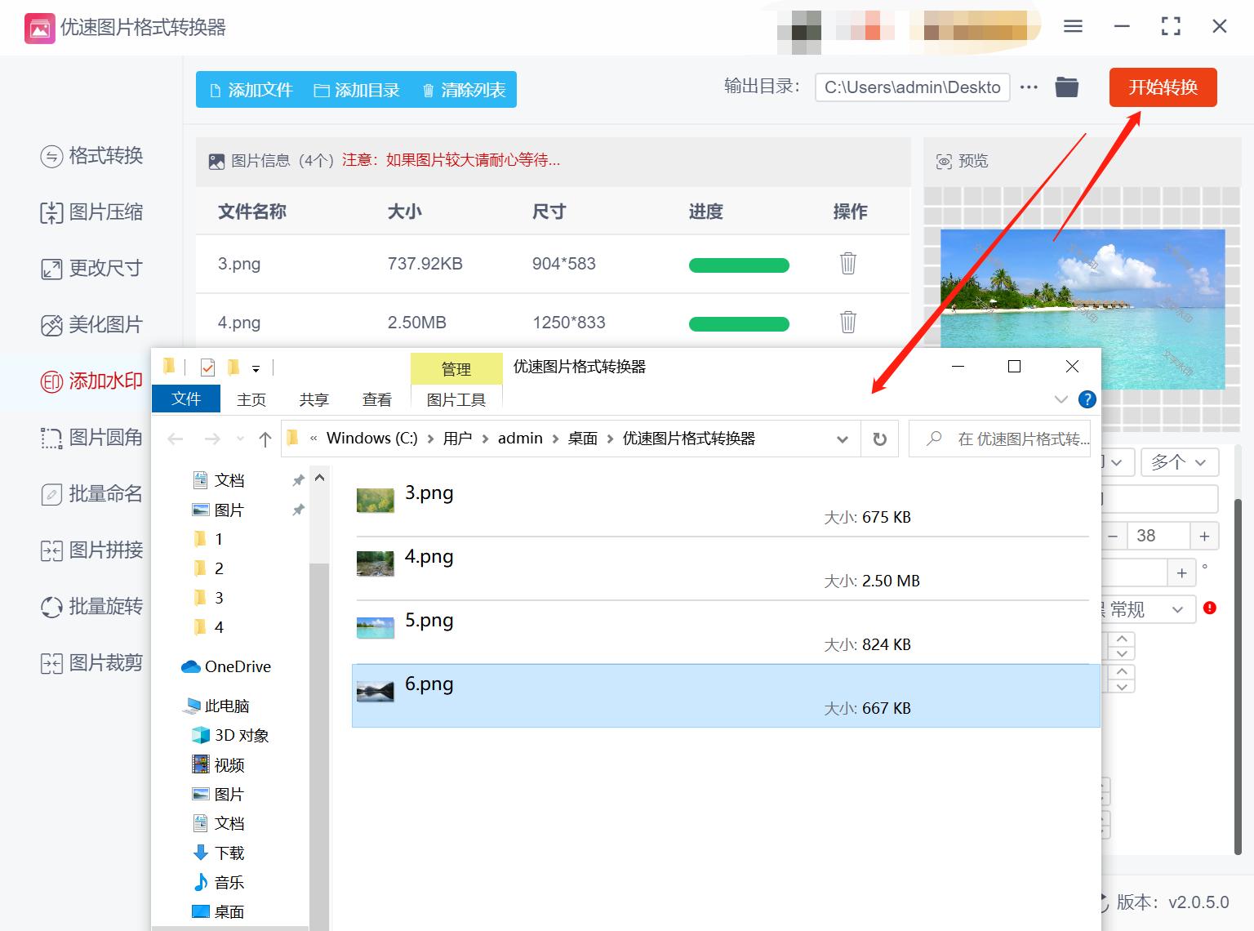Open the 图片工具 ribbon tab
The width and height of the screenshot is (1254, 931).
[456, 399]
